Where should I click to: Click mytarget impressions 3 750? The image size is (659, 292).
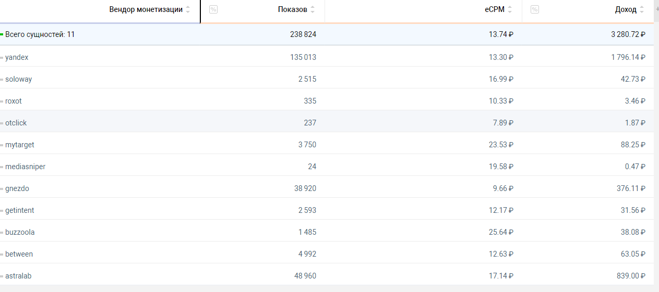(307, 145)
